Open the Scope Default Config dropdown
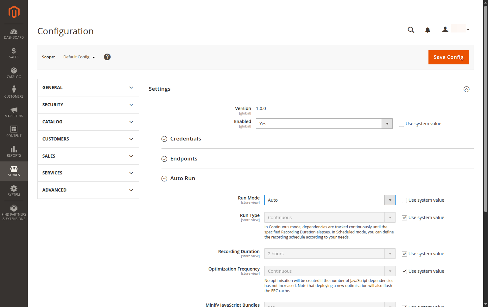The image size is (488, 307). coord(79,57)
